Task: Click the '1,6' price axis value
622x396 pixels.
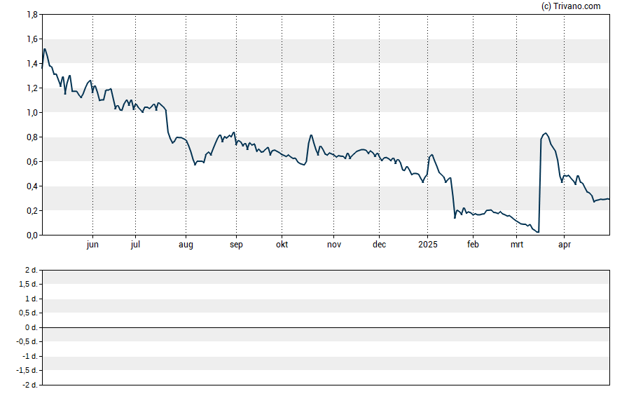Action: [32, 39]
